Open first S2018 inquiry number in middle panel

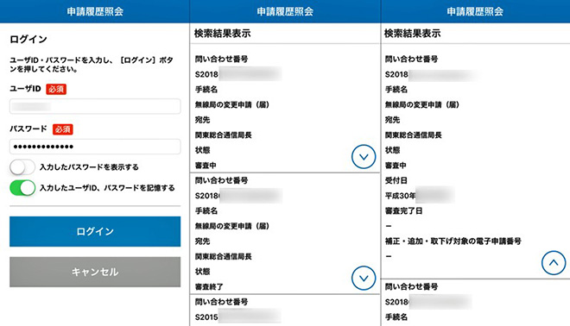tap(238, 74)
